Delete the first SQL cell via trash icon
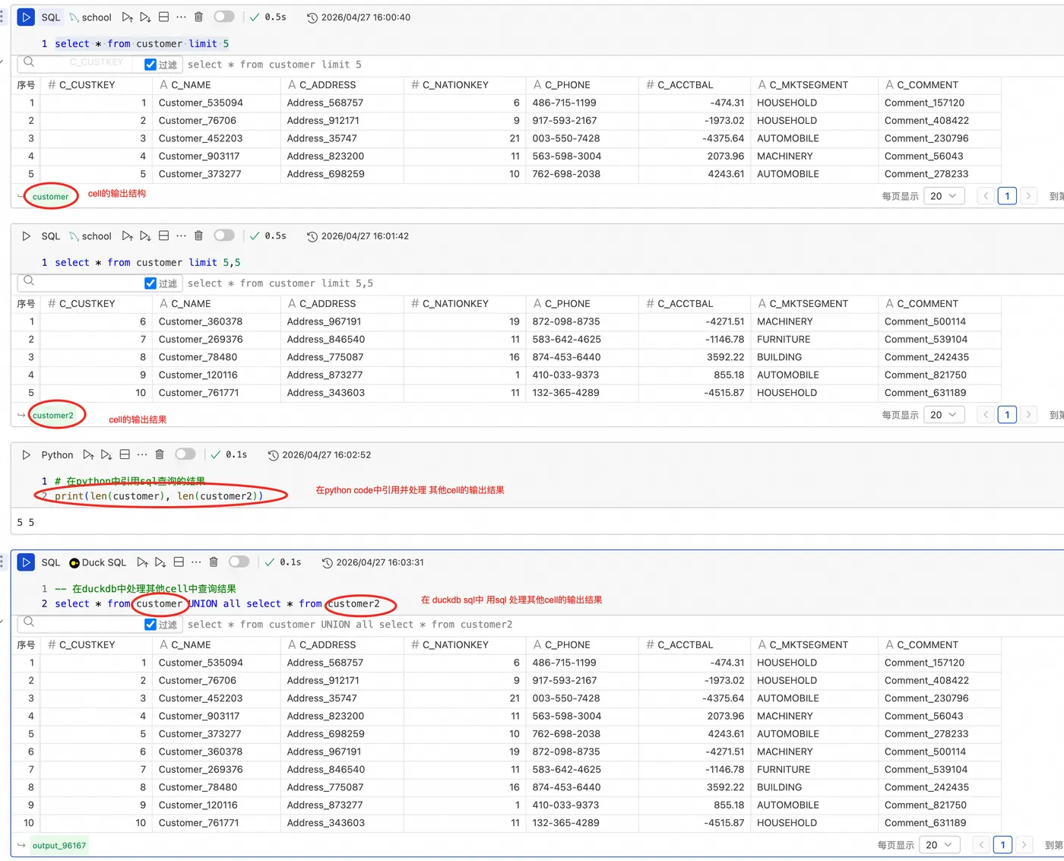 click(198, 17)
